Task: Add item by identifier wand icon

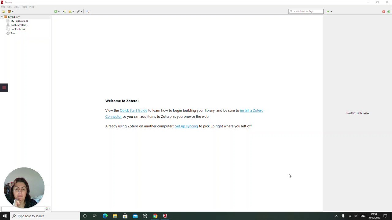Action: pyautogui.click(x=64, y=12)
